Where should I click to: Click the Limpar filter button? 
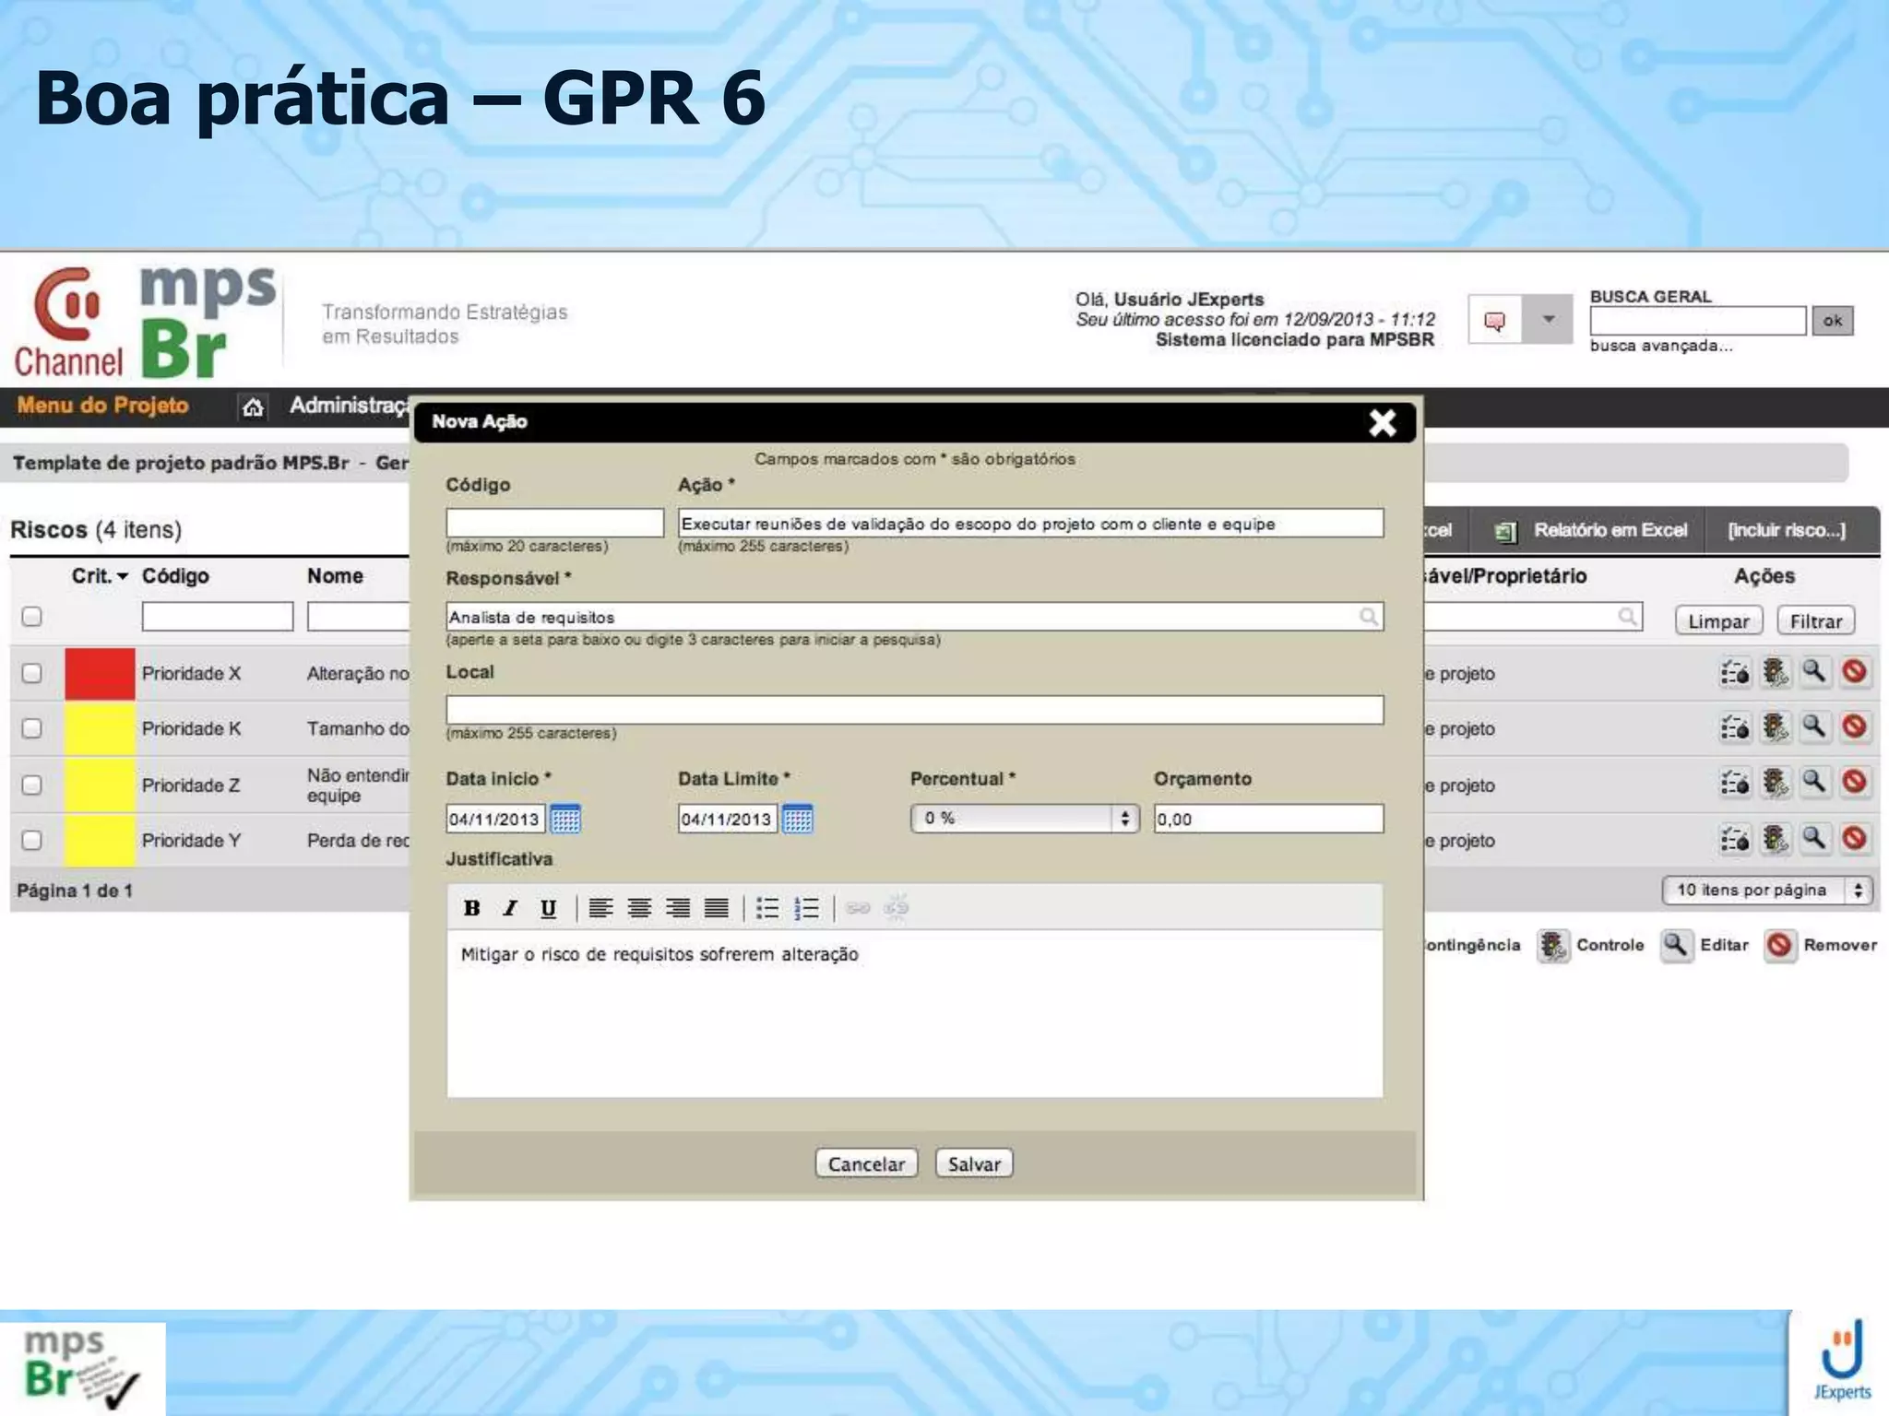[x=1718, y=621]
